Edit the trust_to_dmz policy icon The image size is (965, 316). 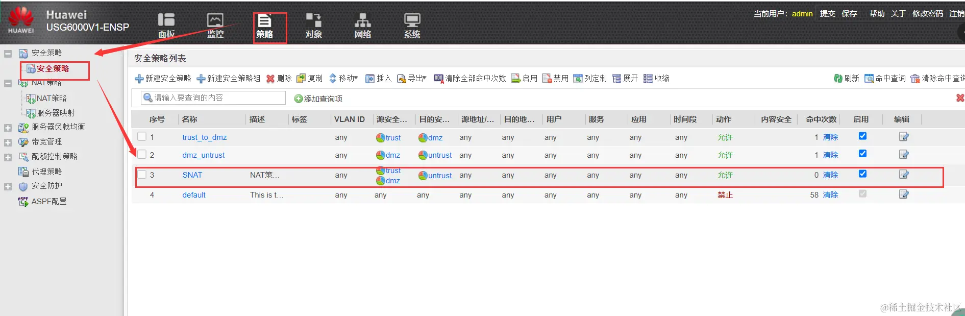(x=903, y=136)
